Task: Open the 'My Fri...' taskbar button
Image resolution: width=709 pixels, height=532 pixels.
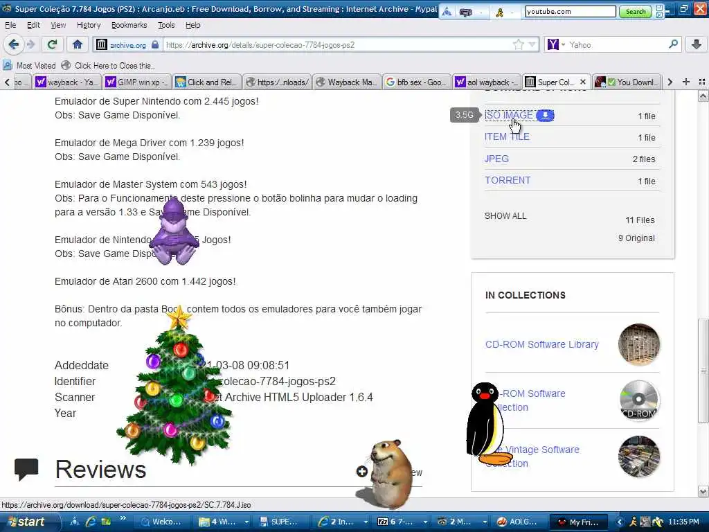Action: click(x=579, y=522)
